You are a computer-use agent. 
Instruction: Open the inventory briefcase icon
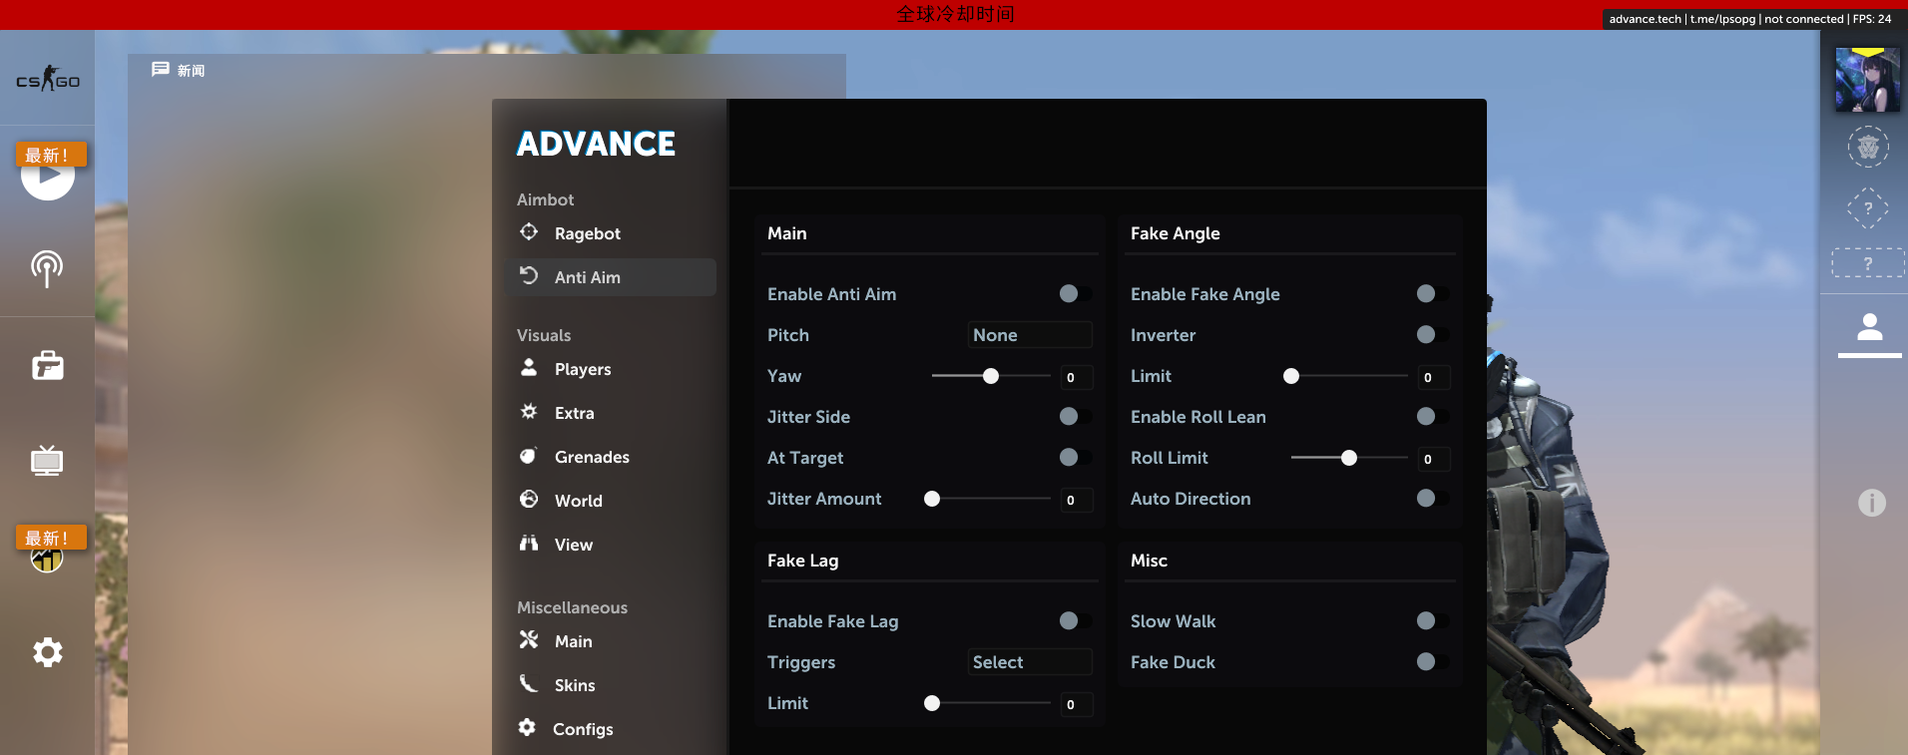pos(47,366)
